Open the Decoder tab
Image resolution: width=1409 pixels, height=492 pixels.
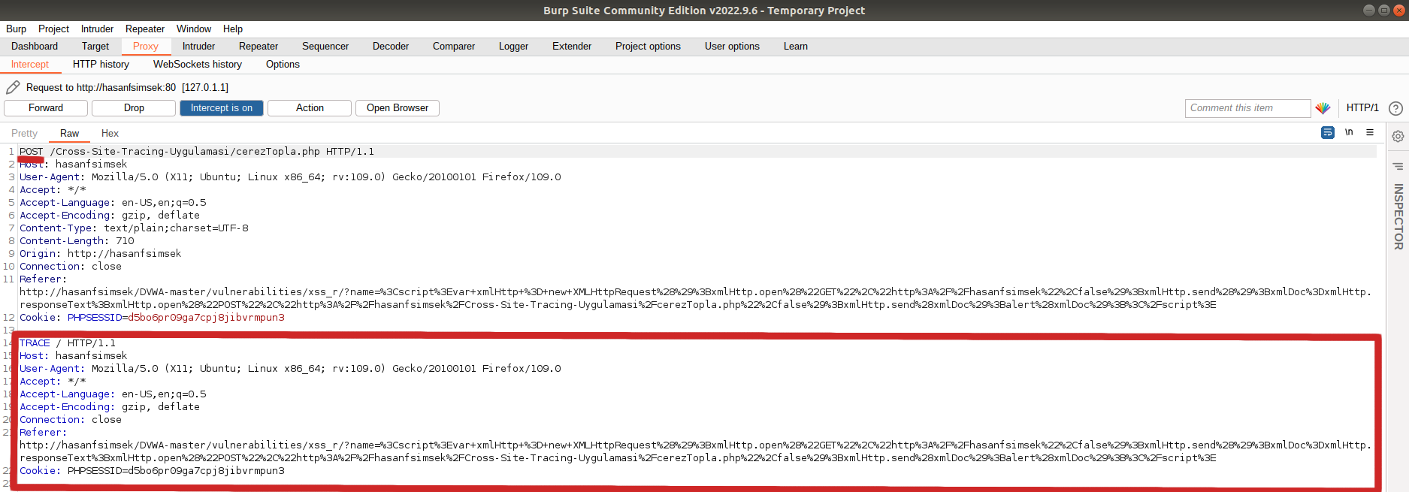tap(391, 47)
